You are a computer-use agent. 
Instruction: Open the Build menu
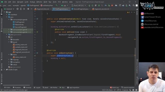point(45,2)
